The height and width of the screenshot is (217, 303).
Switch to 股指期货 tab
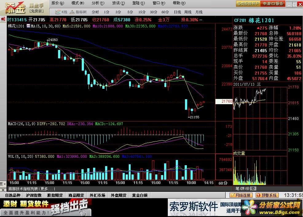(x=55, y=195)
